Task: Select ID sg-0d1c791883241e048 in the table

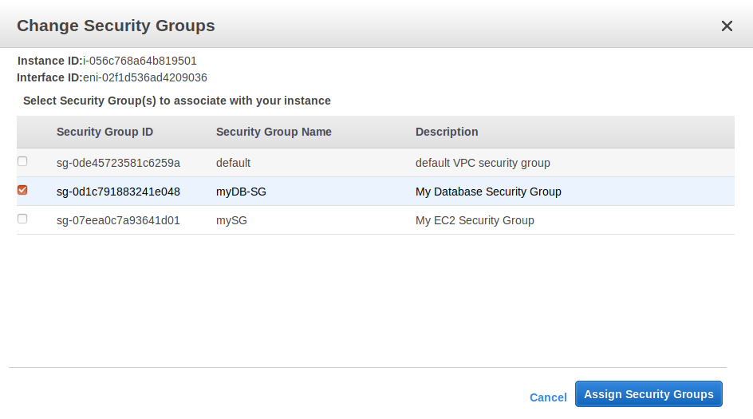Action: pyautogui.click(x=118, y=192)
